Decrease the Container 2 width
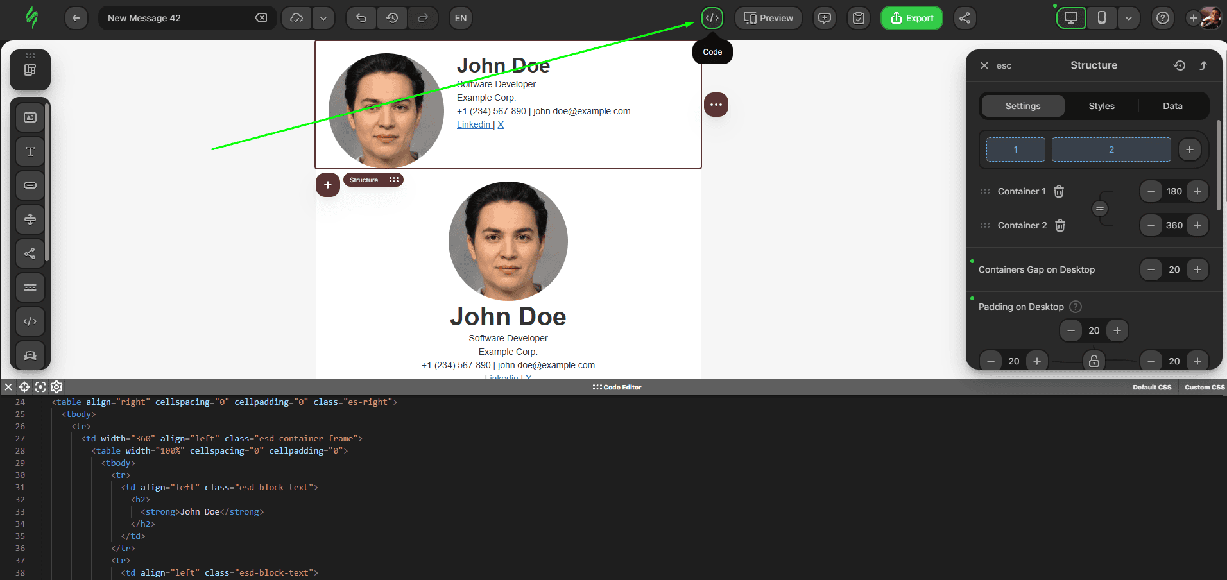 (1151, 225)
